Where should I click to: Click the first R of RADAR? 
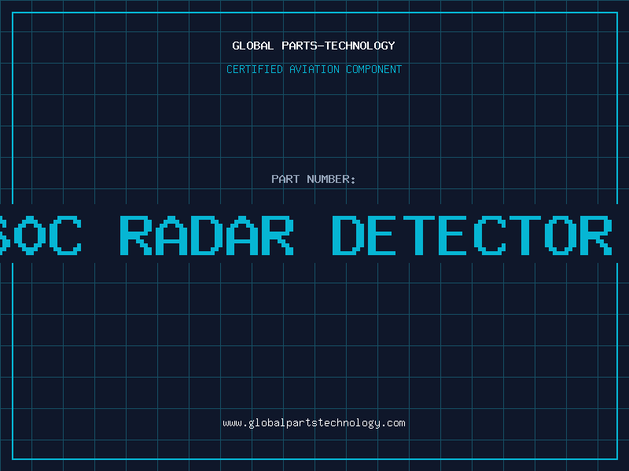pos(136,235)
